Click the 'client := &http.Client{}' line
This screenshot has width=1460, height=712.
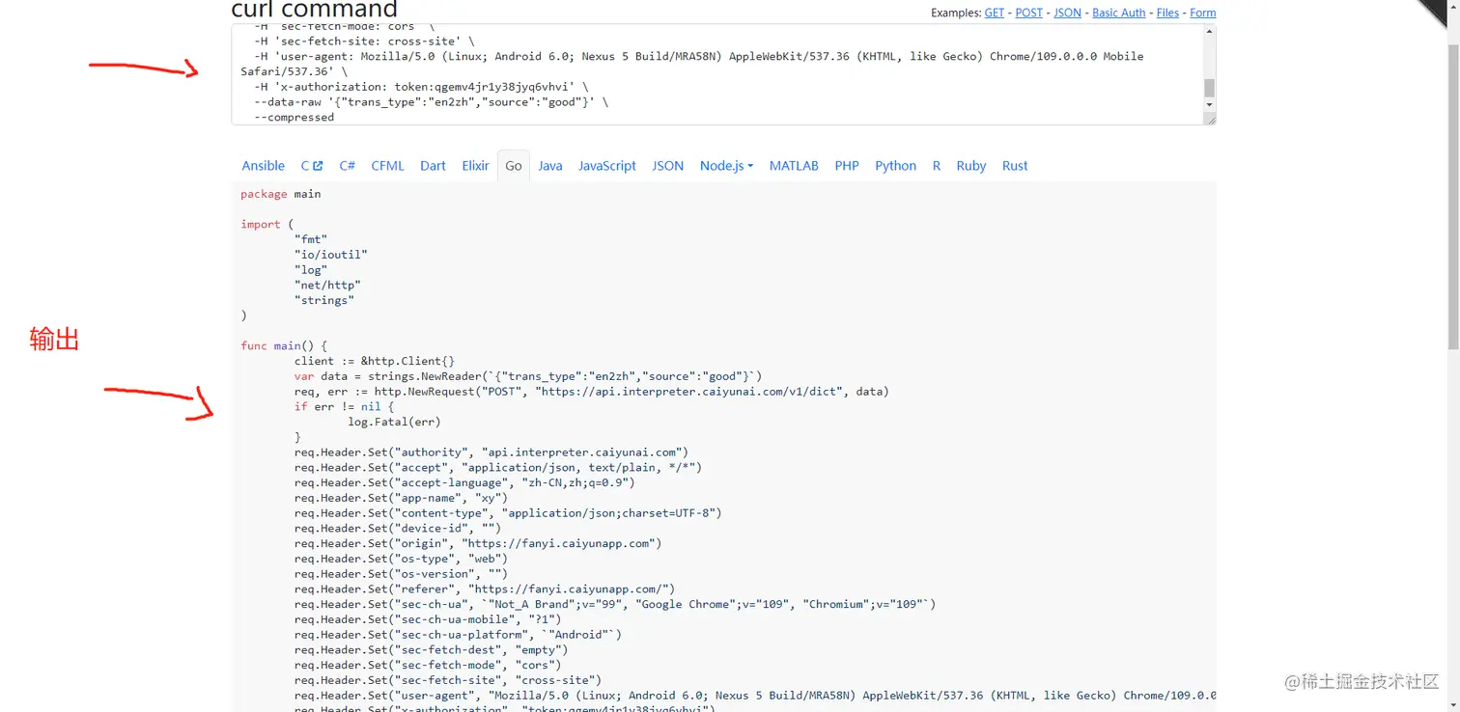coord(375,361)
